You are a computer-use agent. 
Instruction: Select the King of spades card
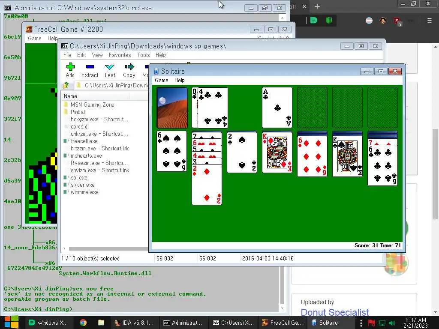[x=347, y=156]
